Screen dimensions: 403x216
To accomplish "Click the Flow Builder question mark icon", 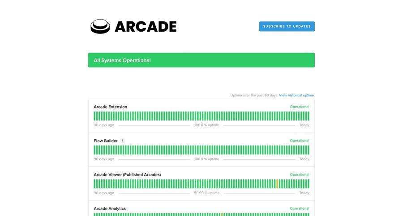I will (122, 141).
